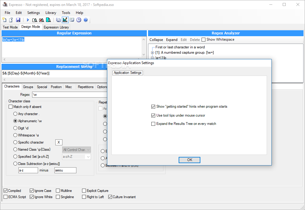Screen dimensions: 305x210
Task: Expand the numbered capture group node
Action: point(152,52)
